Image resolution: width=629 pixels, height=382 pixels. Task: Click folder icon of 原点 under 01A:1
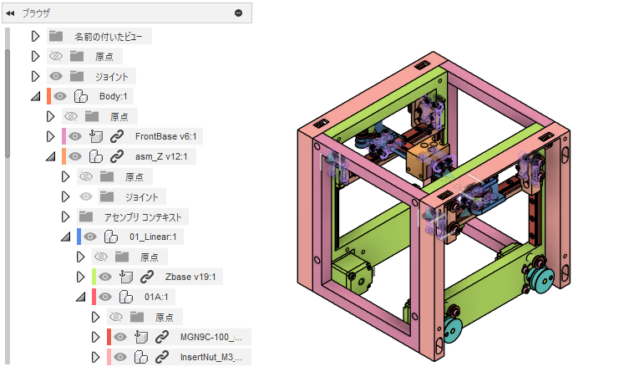pos(137,317)
